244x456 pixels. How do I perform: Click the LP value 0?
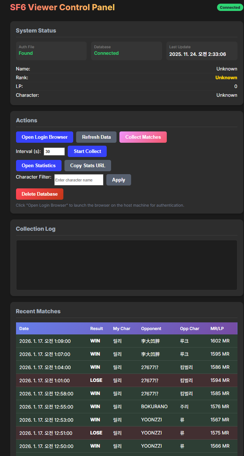(236, 87)
